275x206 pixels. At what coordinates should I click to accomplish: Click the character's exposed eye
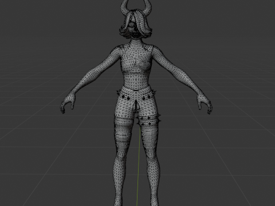(132, 25)
